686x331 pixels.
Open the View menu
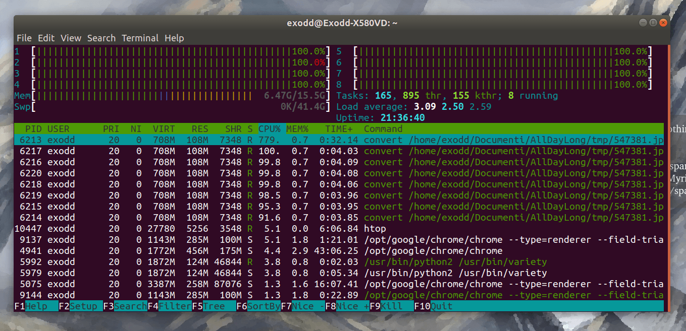coord(71,38)
